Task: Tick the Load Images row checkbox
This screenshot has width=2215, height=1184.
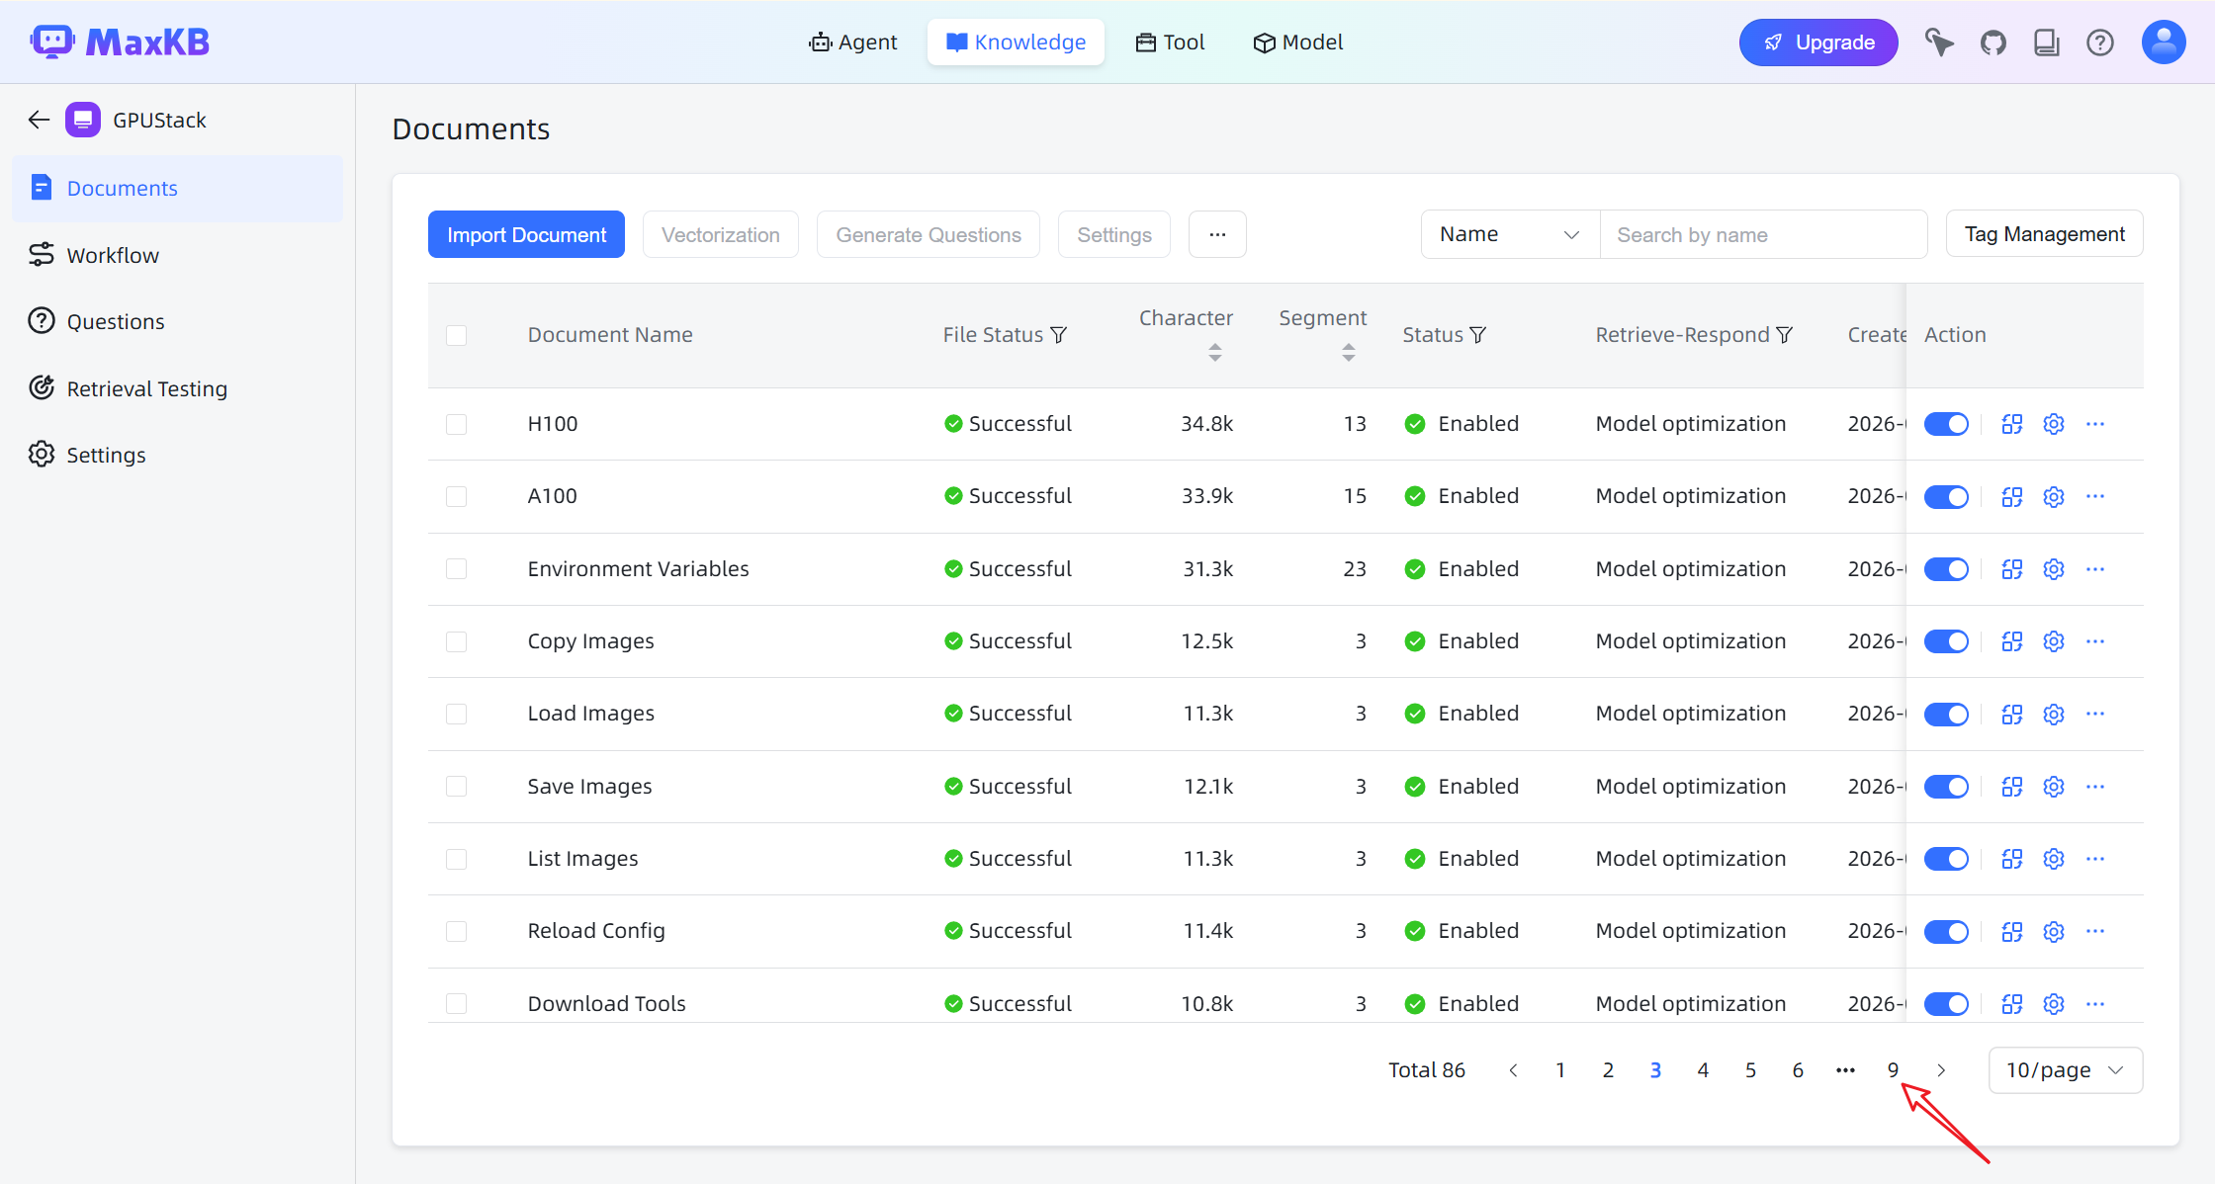Action: click(456, 714)
